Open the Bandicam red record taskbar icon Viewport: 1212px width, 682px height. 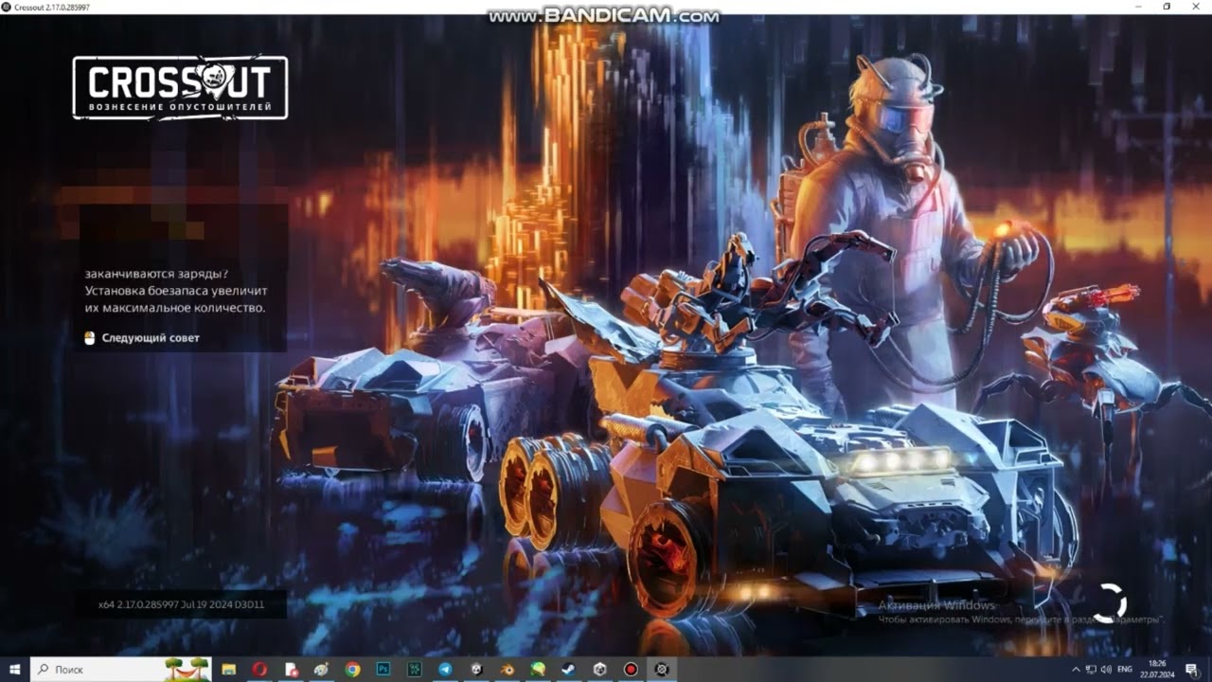point(631,669)
